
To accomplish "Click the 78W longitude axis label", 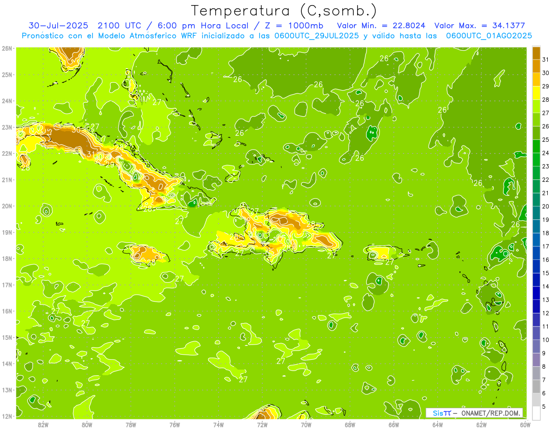I will coord(131,424).
